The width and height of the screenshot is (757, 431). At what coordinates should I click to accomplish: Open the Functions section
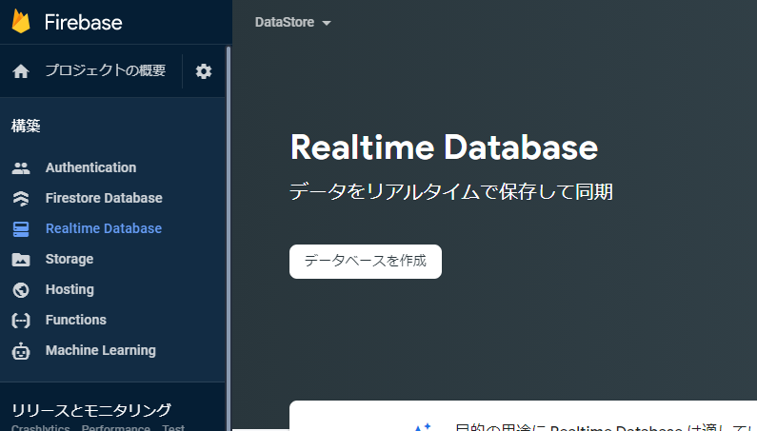pyautogui.click(x=76, y=320)
